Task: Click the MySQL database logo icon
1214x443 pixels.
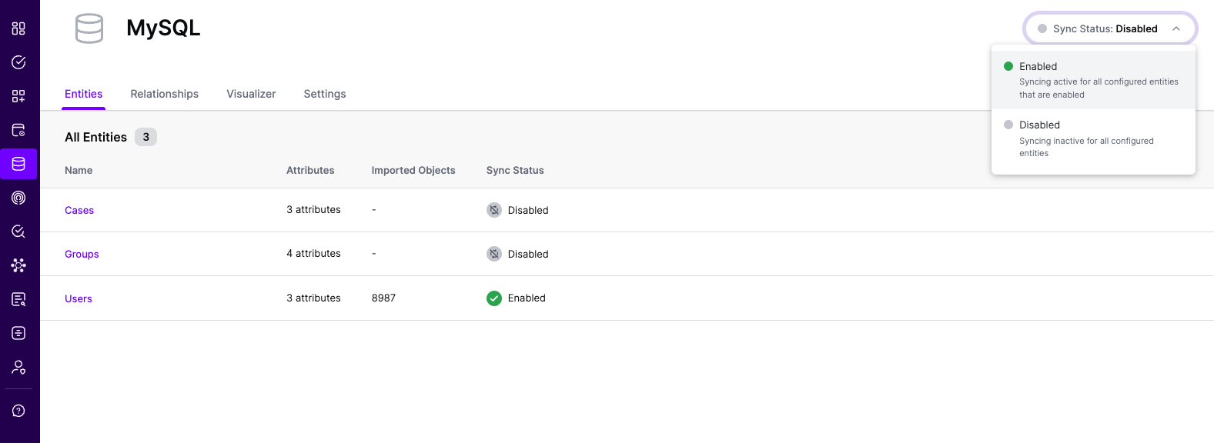Action: point(89,28)
